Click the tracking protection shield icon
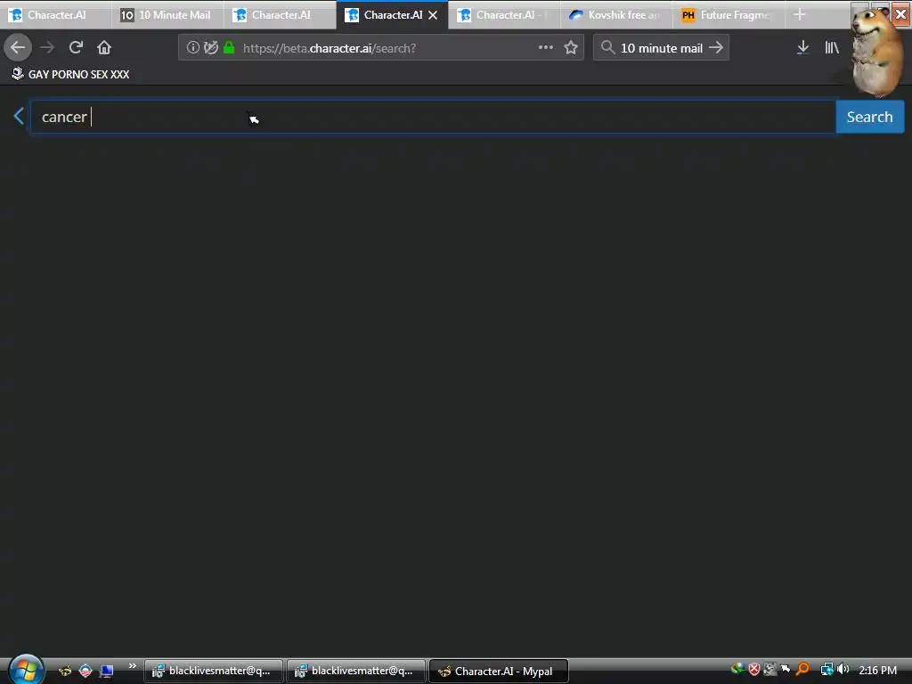Screen dimensions: 912x684 point(211,48)
